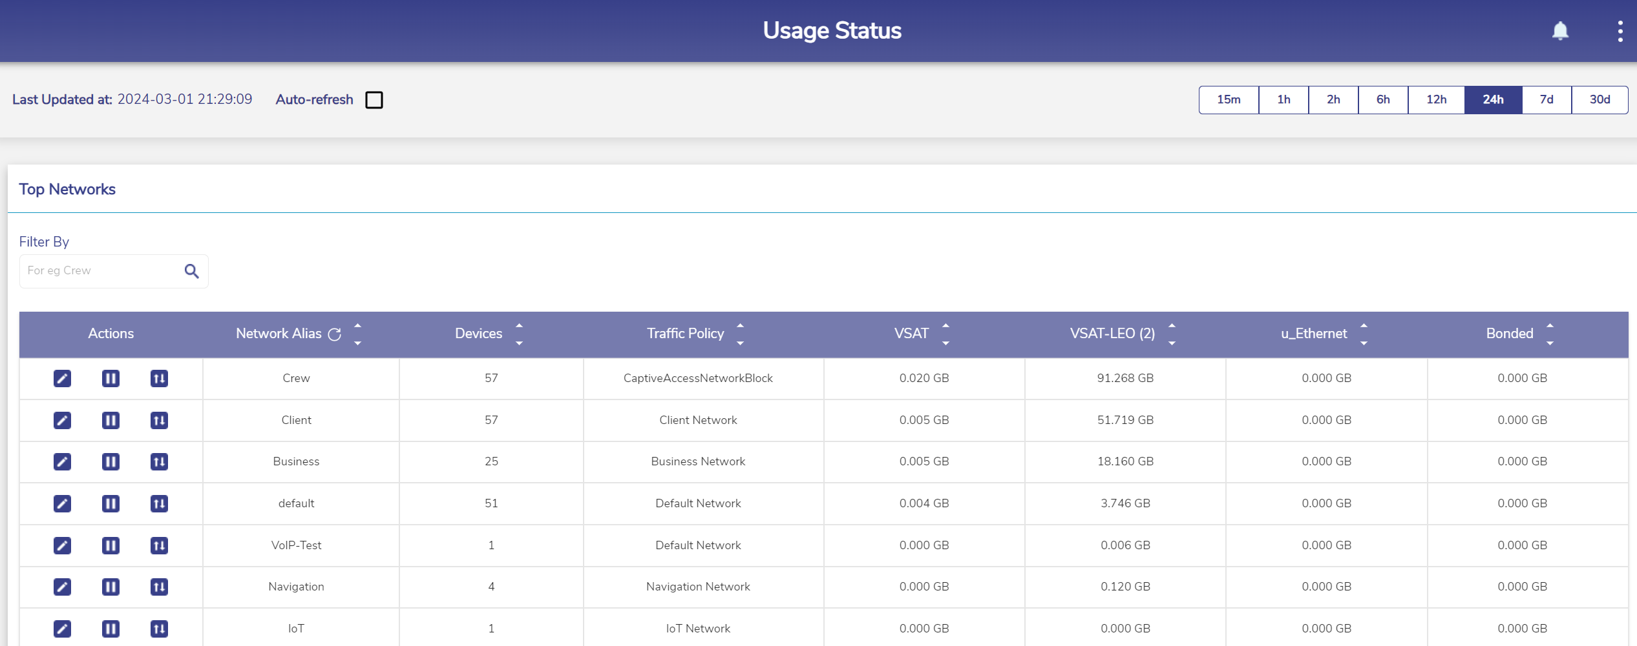This screenshot has height=646, width=1637.
Task: Click the edit pencil for Crew network
Action: click(62, 378)
